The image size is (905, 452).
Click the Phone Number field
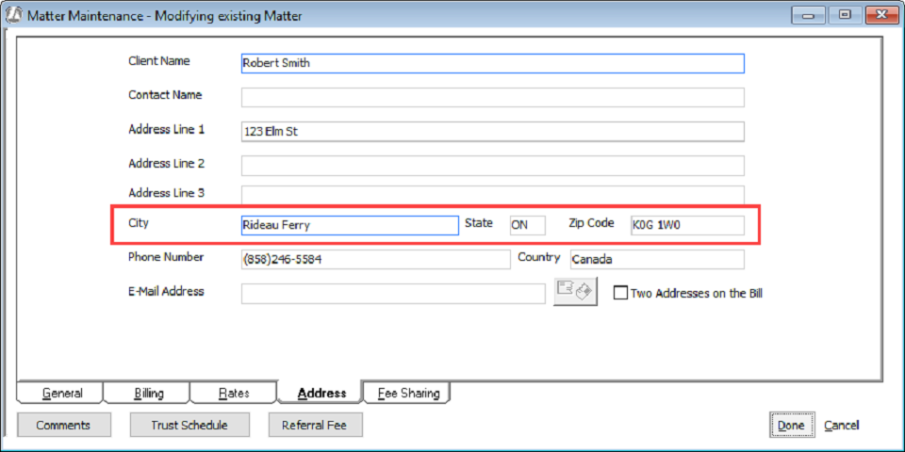point(376,260)
